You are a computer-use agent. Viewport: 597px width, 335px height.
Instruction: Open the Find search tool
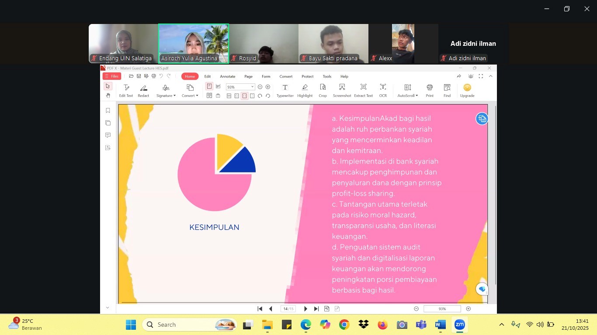point(447,90)
